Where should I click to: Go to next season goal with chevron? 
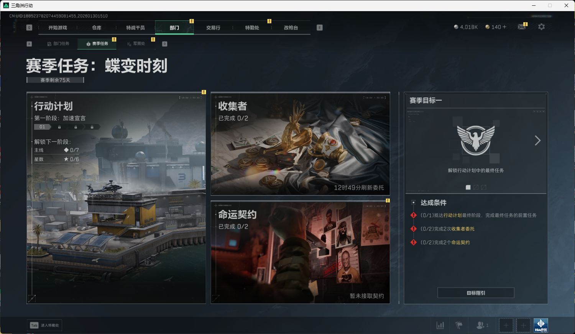537,141
